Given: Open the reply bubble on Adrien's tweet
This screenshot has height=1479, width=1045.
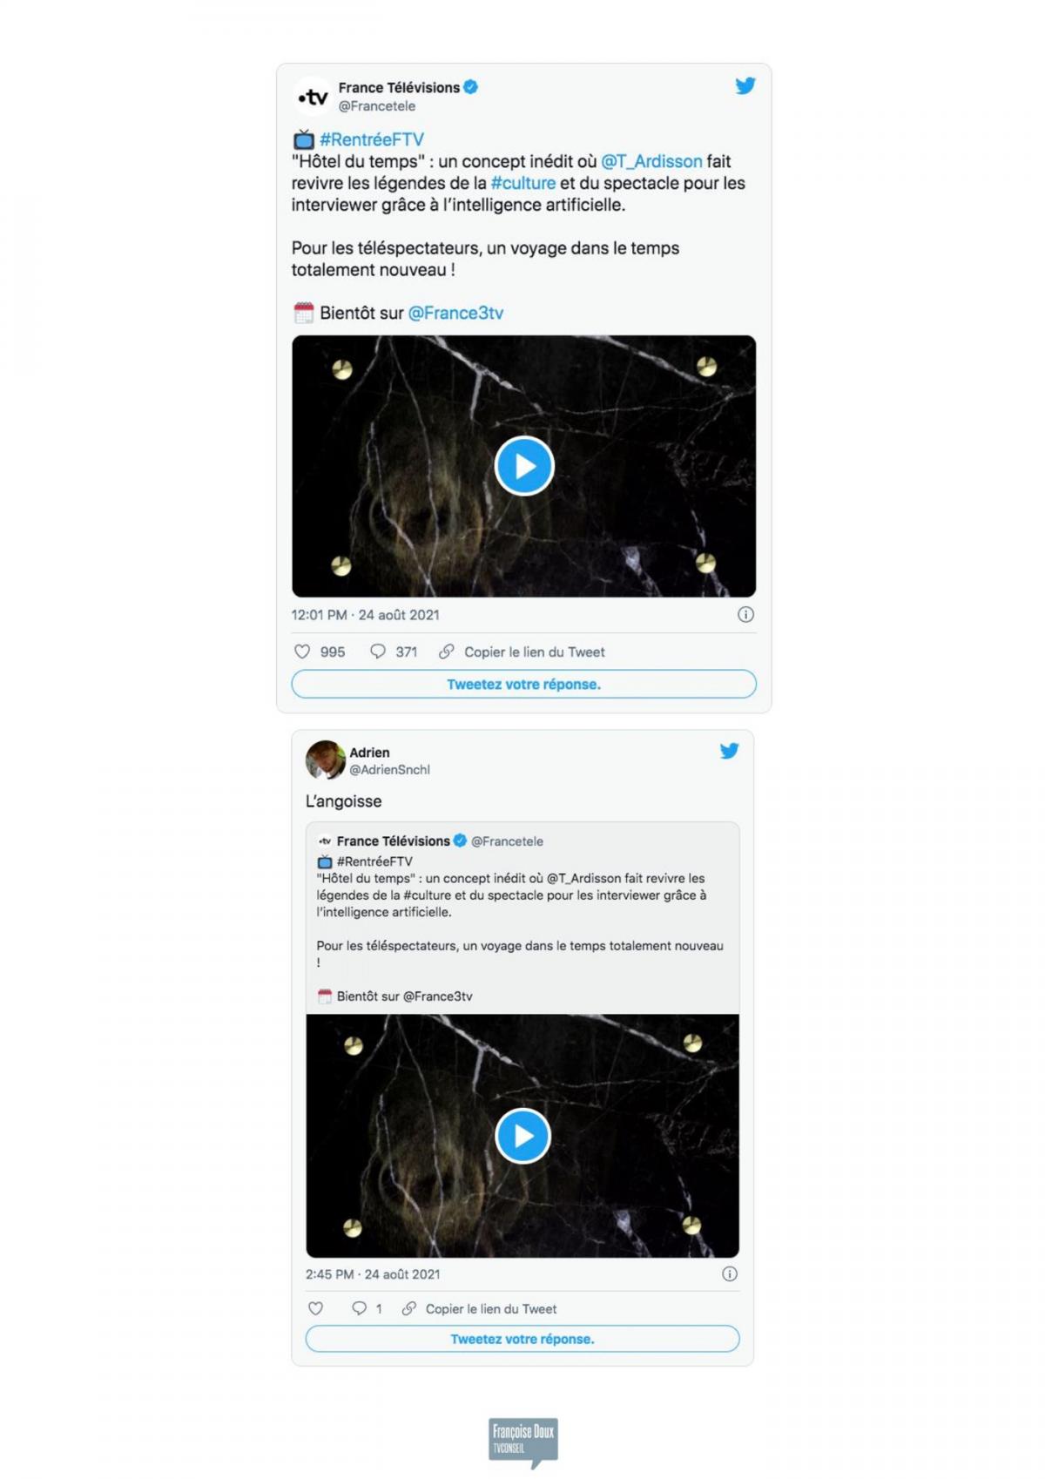Looking at the screenshot, I should coord(359,1308).
